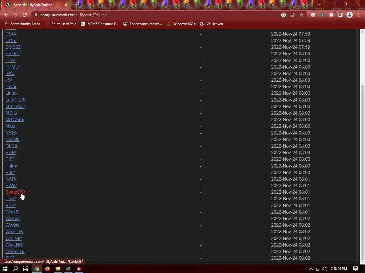The height and width of the screenshot is (273, 365).
Task: Open the Extensions puzzle-piece menu
Action: 331,15
